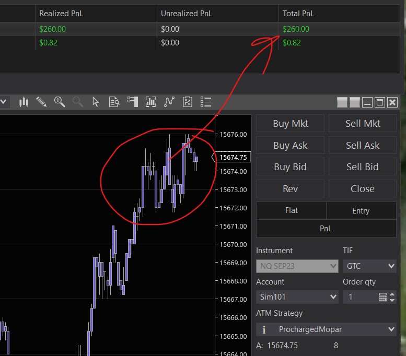
Task: Click the Rev reverse position button
Action: (x=290, y=188)
